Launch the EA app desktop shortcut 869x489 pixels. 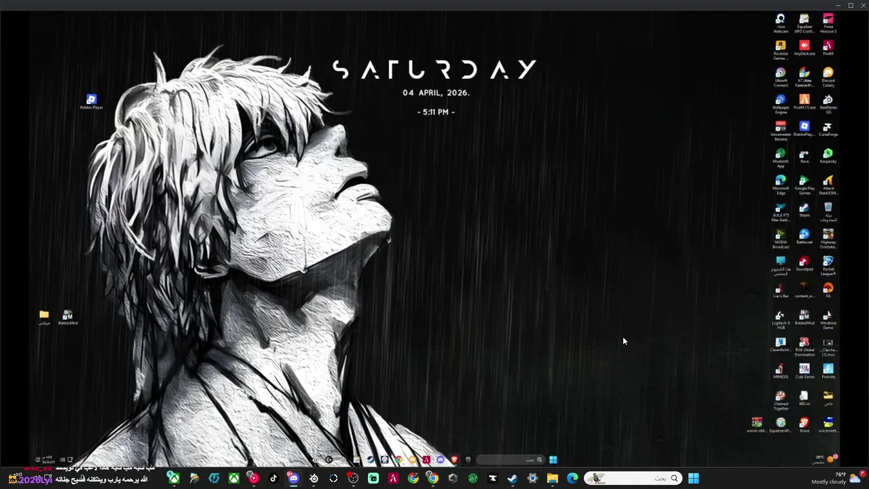point(828,290)
